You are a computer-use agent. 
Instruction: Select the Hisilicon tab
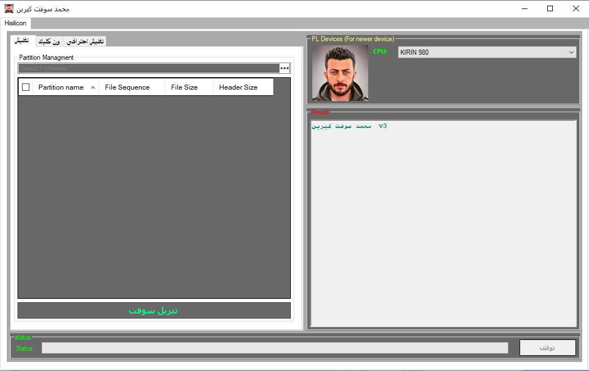pos(16,23)
